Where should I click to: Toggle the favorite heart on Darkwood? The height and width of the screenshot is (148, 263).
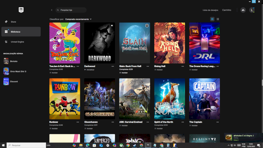[x=112, y=26]
